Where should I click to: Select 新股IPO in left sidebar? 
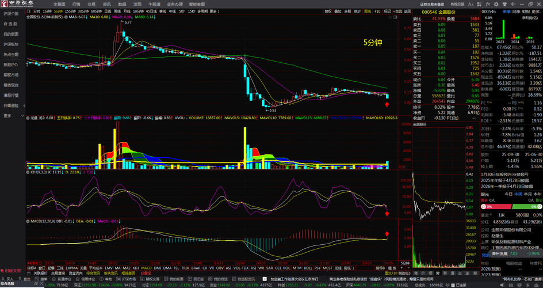point(11,65)
